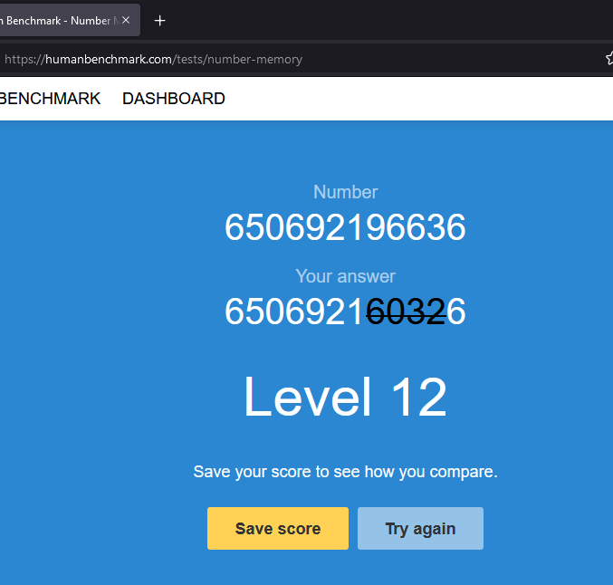Go to the BENCHMARK home link

(49, 99)
